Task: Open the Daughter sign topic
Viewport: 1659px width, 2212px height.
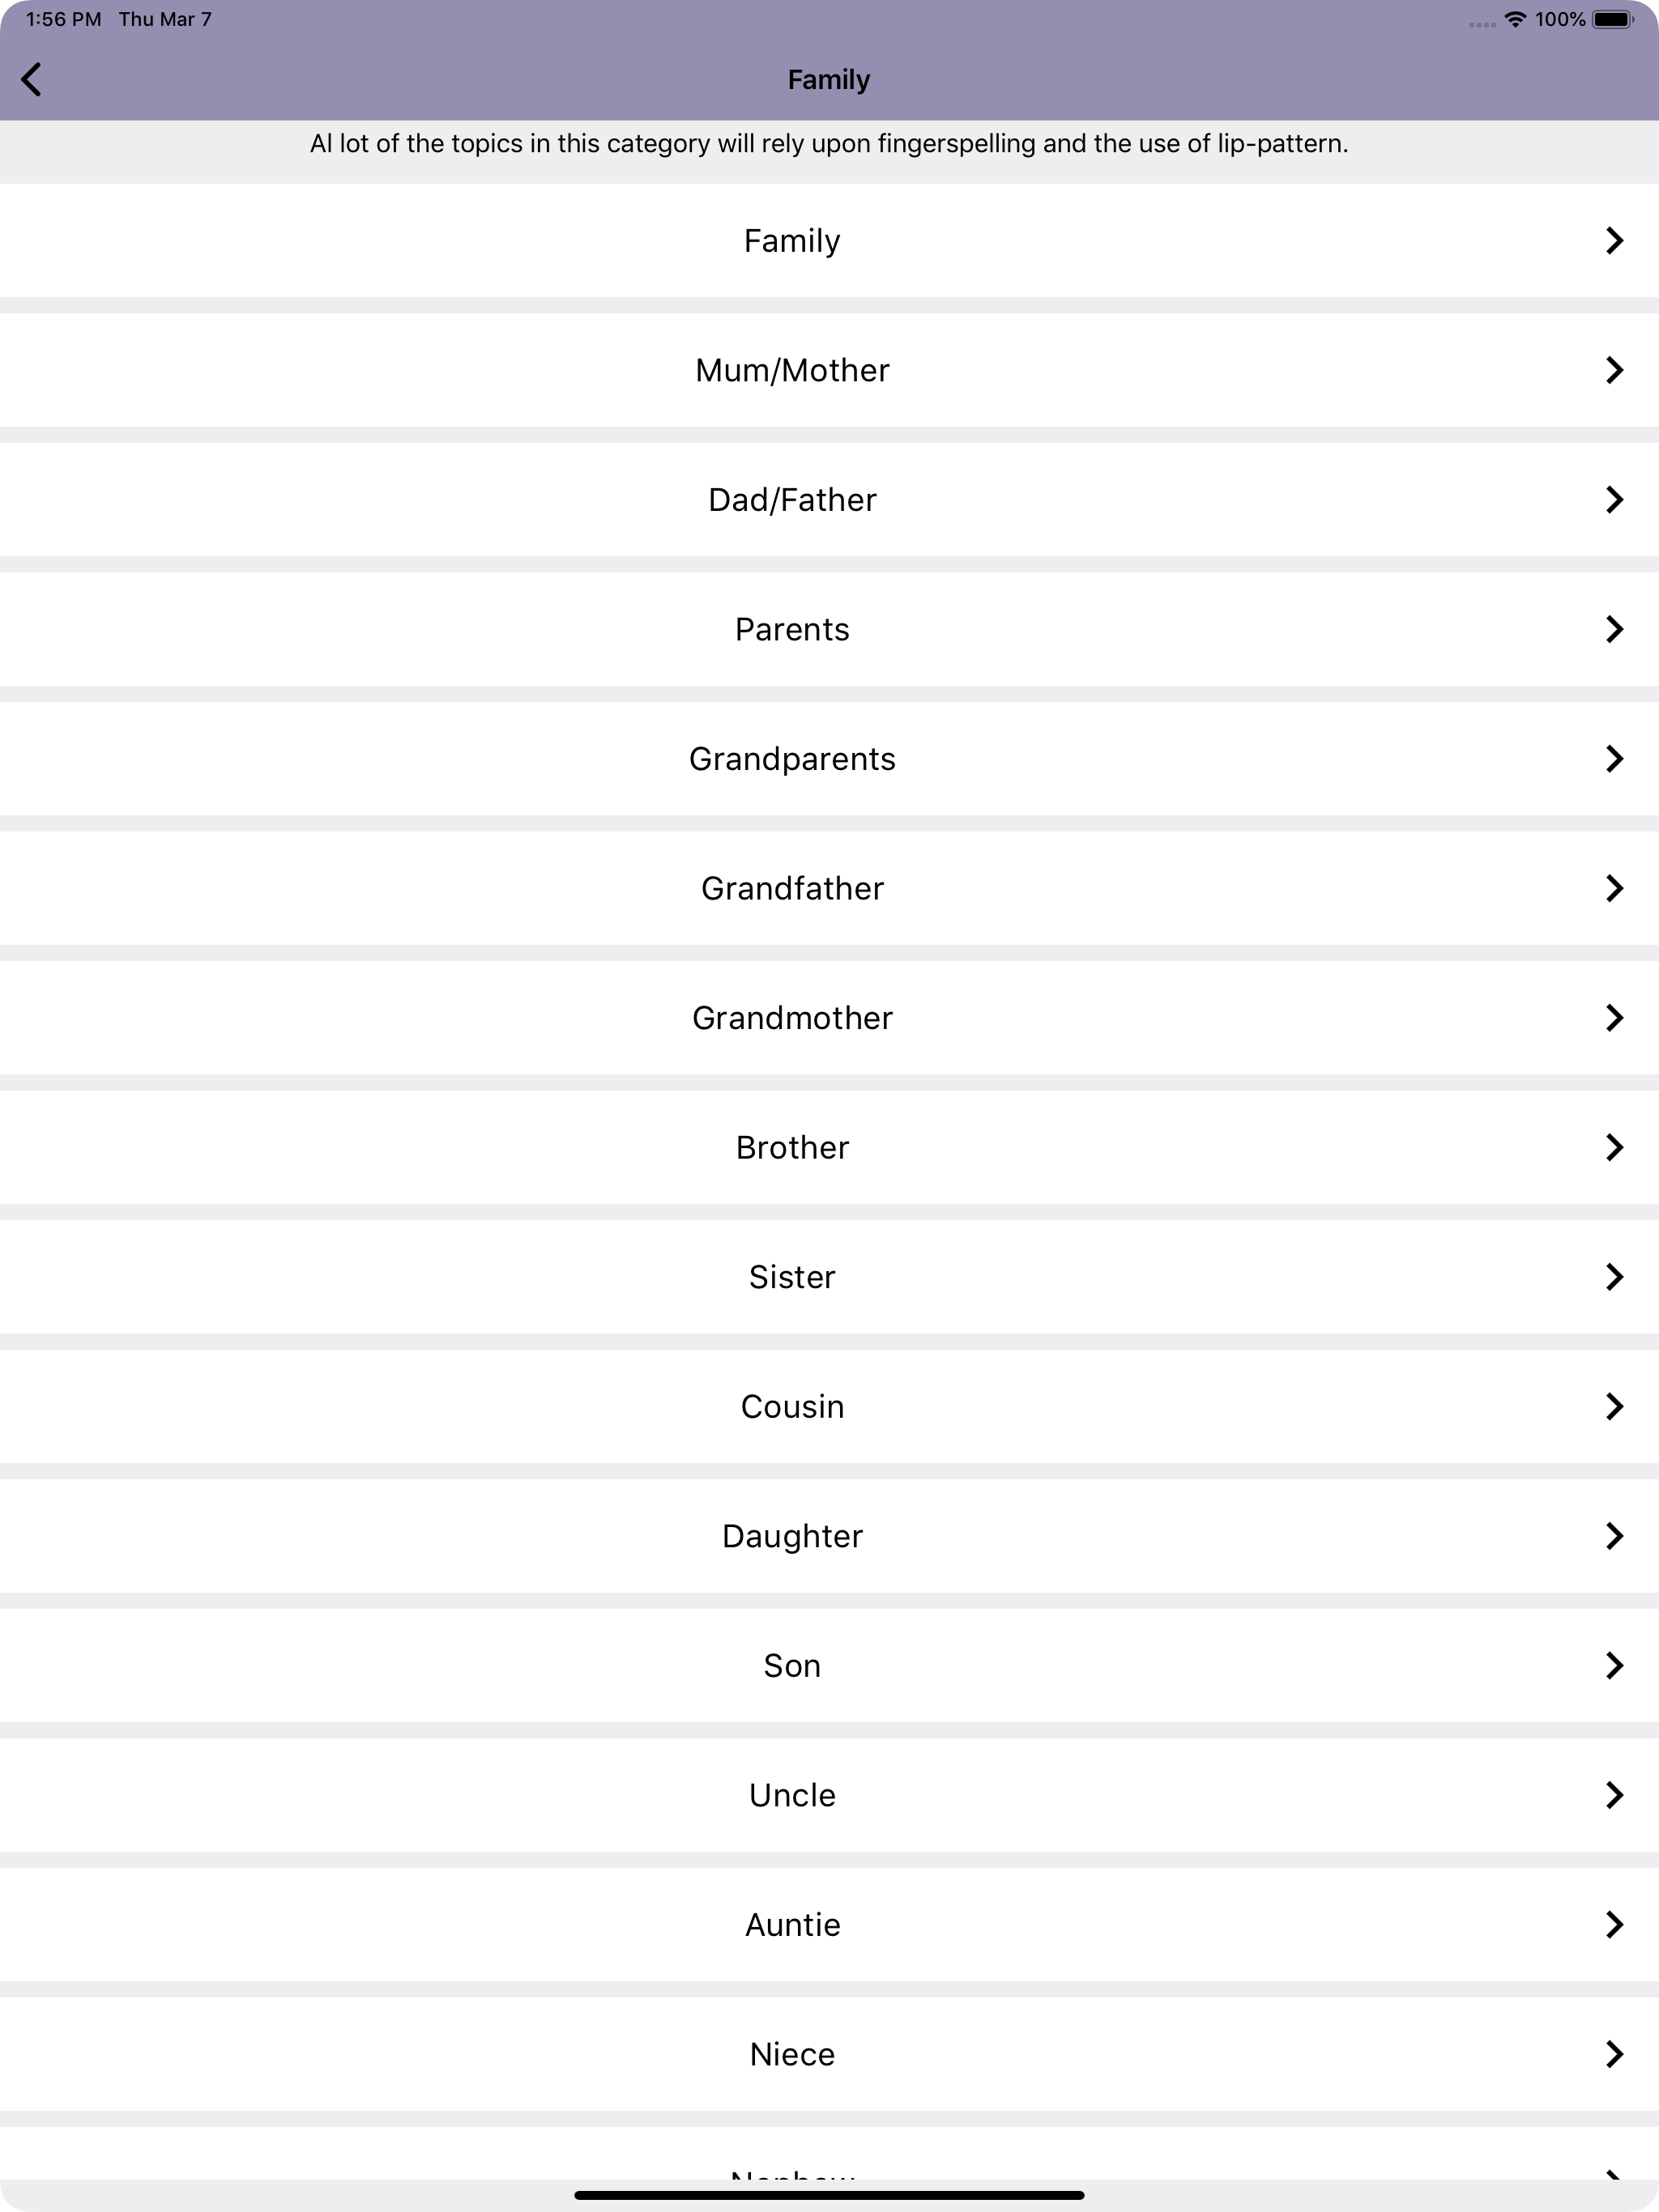Action: coord(829,1536)
